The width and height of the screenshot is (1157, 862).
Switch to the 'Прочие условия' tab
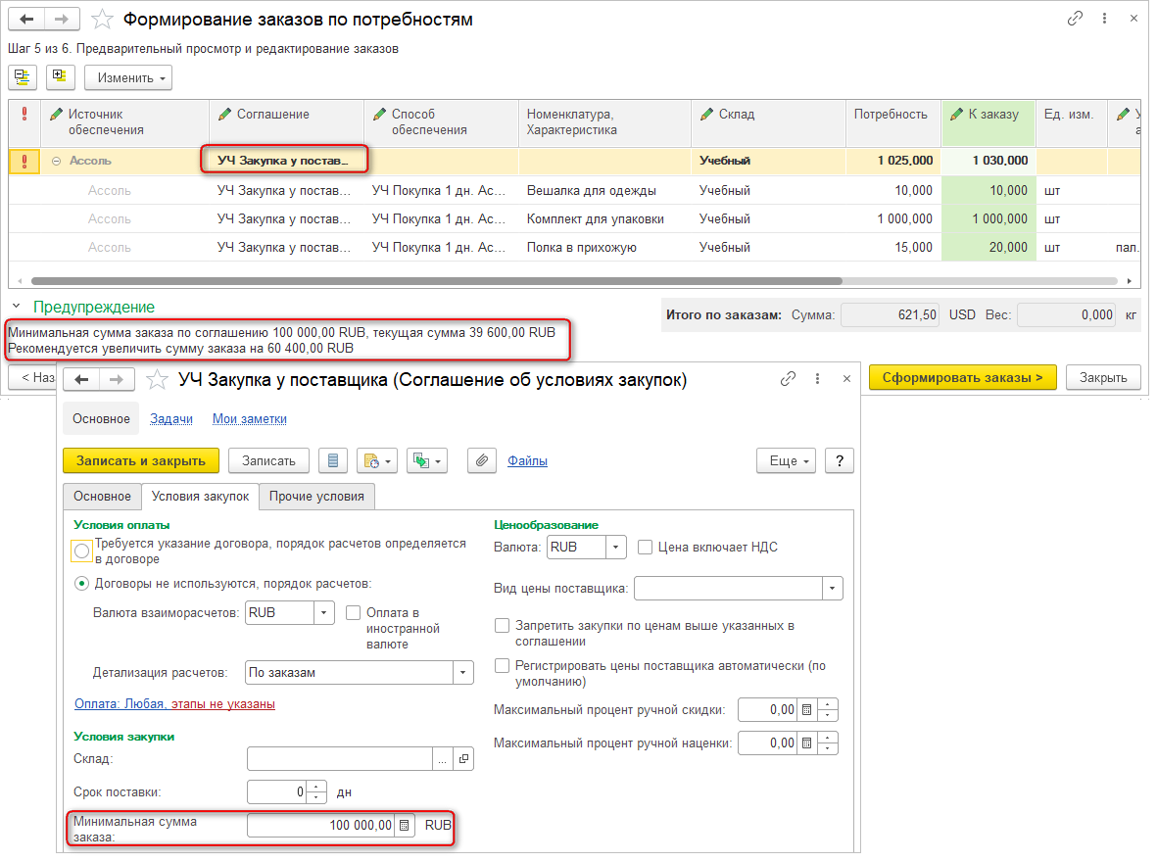pos(316,497)
